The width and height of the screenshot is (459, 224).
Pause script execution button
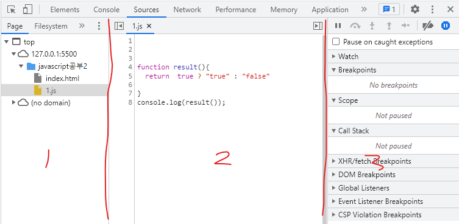point(338,26)
